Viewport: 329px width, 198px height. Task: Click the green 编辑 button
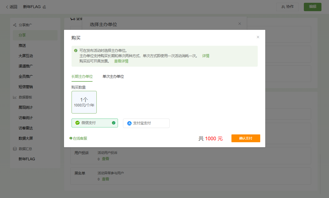pos(313,7)
